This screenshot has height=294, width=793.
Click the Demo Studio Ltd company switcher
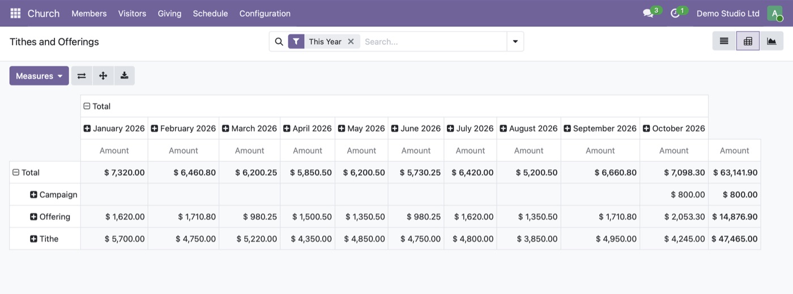(728, 13)
